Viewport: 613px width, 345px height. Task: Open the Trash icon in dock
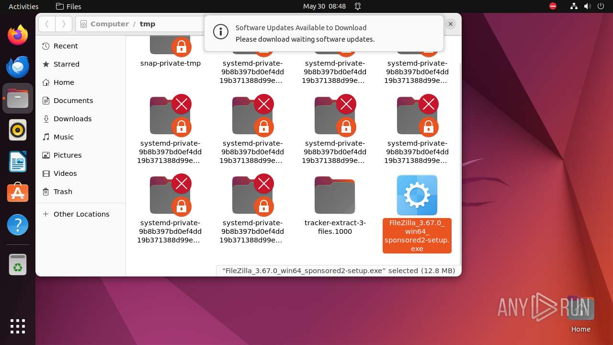pos(18,264)
